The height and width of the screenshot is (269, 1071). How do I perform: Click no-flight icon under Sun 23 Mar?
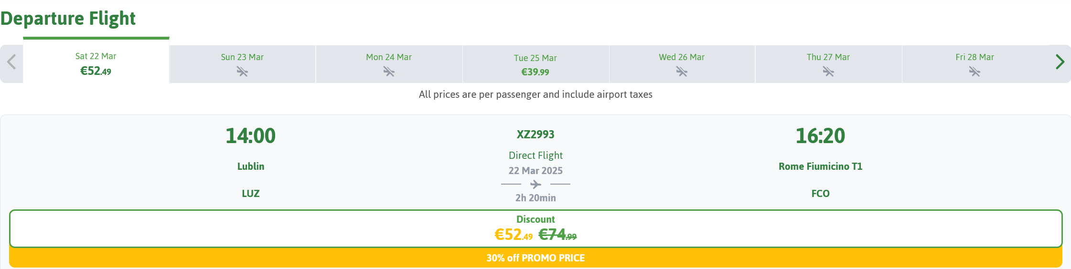242,72
